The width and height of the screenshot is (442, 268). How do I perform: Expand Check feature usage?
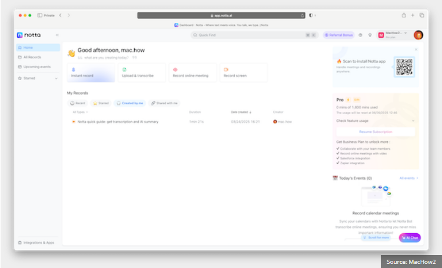coord(375,121)
